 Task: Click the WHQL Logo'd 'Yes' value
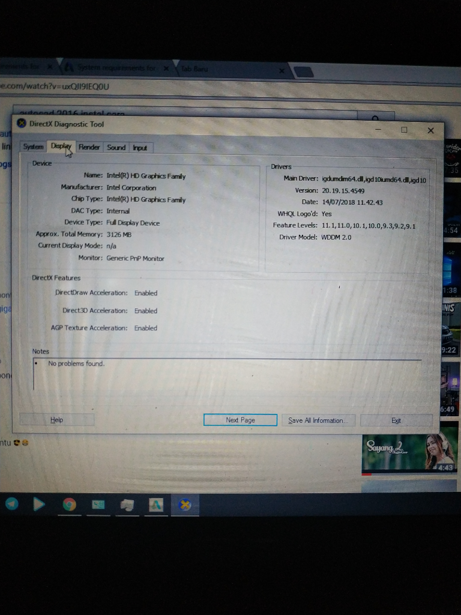(327, 214)
